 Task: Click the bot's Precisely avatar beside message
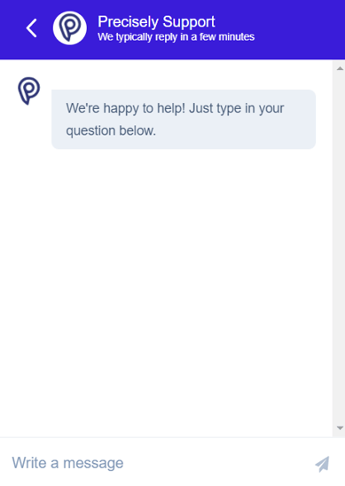pyautogui.click(x=29, y=90)
